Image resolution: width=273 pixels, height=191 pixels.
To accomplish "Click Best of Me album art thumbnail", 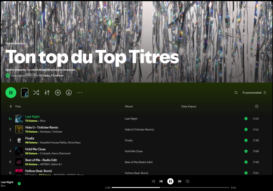I will (19, 162).
